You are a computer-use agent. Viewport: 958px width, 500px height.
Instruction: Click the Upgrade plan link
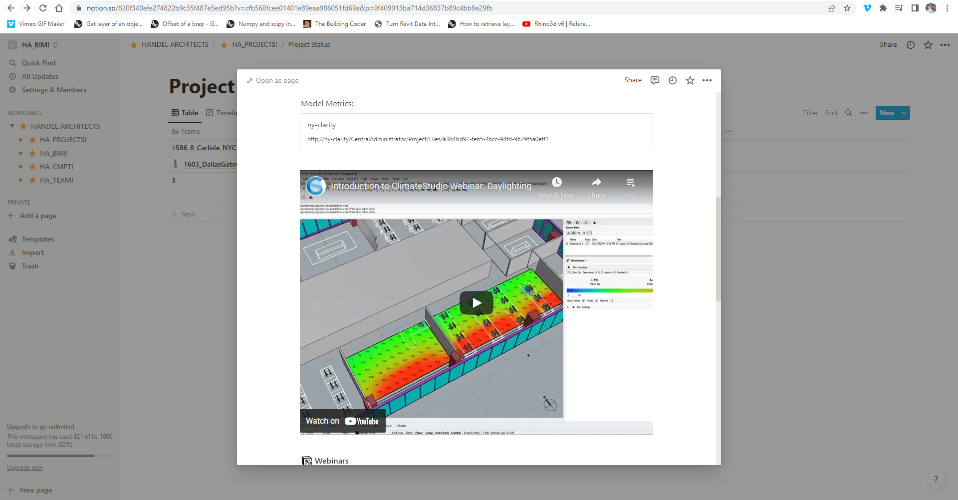pyautogui.click(x=25, y=468)
